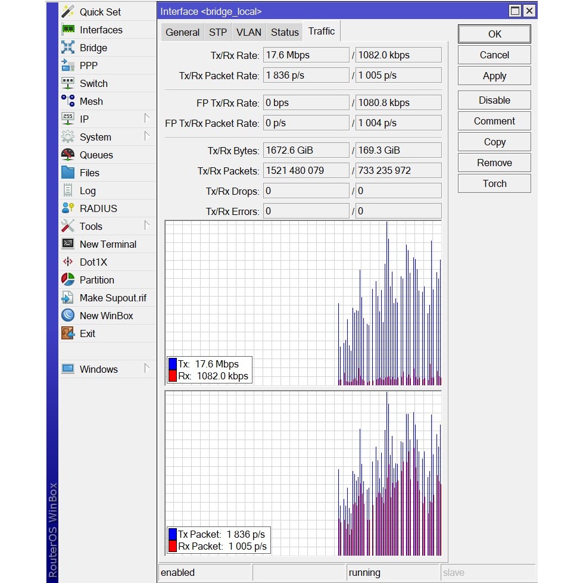This screenshot has height=583, width=583.
Task: Click the enabled status bar entry
Action: [x=205, y=572]
